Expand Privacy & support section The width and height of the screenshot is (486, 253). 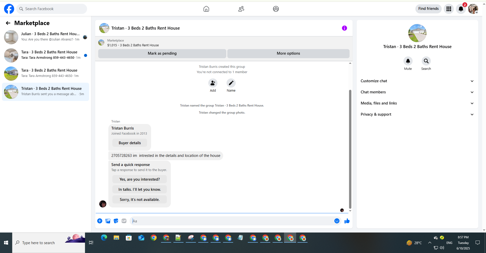click(x=417, y=114)
